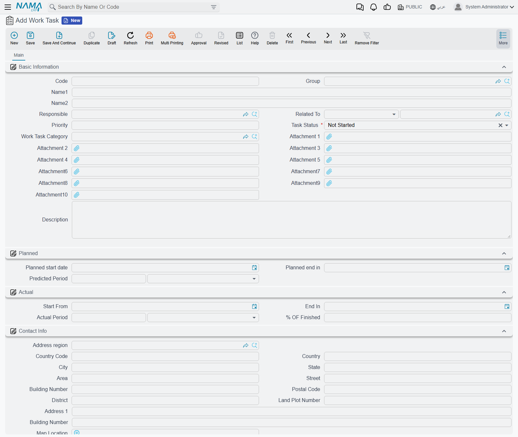Image resolution: width=518 pixels, height=437 pixels.
Task: Open End In date calendar
Action: 507,307
